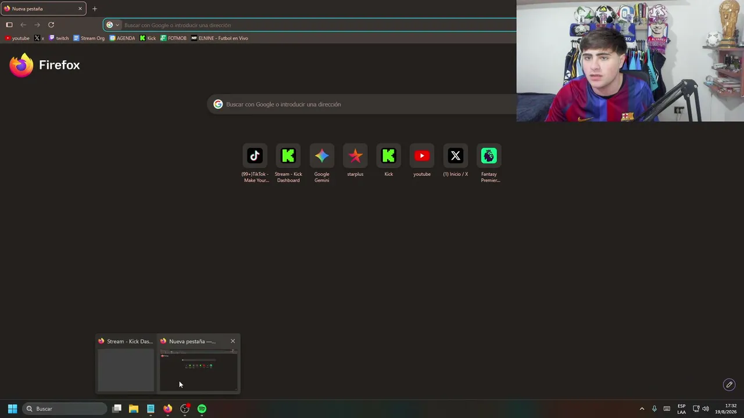Close the Nueva pestaña taskbar preview
This screenshot has height=418, width=744.
(233, 341)
